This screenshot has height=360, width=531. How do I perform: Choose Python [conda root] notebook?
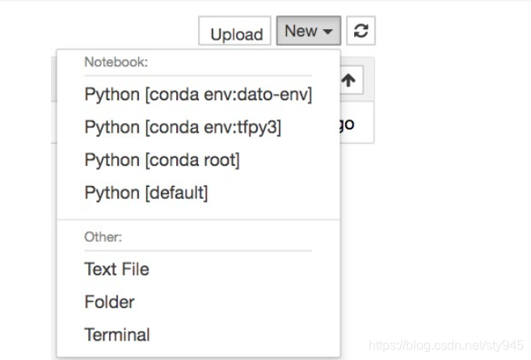(x=162, y=160)
